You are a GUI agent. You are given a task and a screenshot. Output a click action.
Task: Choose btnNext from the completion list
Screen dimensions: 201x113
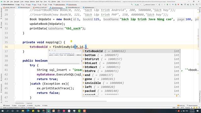(131, 67)
